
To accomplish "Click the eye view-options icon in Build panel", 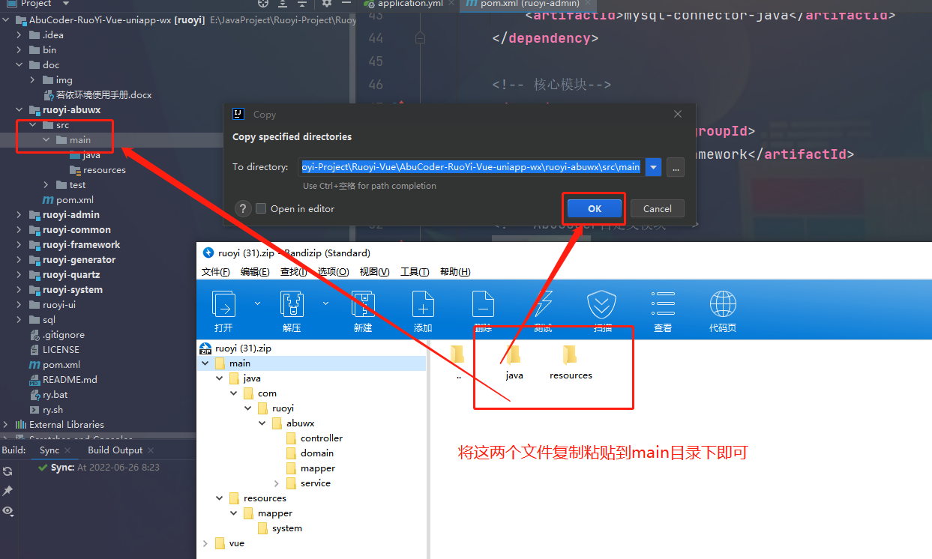I will [x=7, y=511].
